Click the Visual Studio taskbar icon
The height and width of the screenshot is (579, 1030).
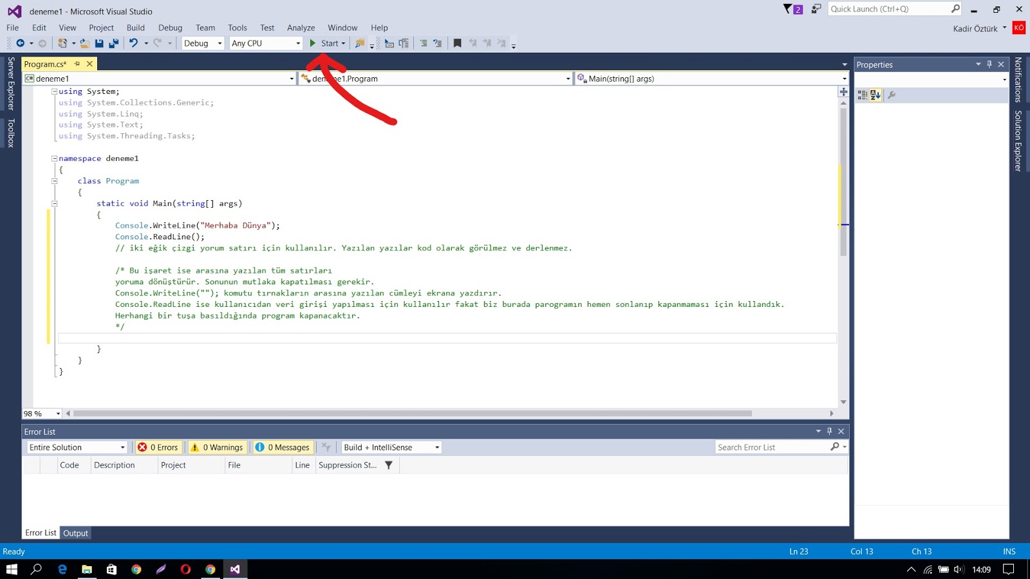pos(235,569)
